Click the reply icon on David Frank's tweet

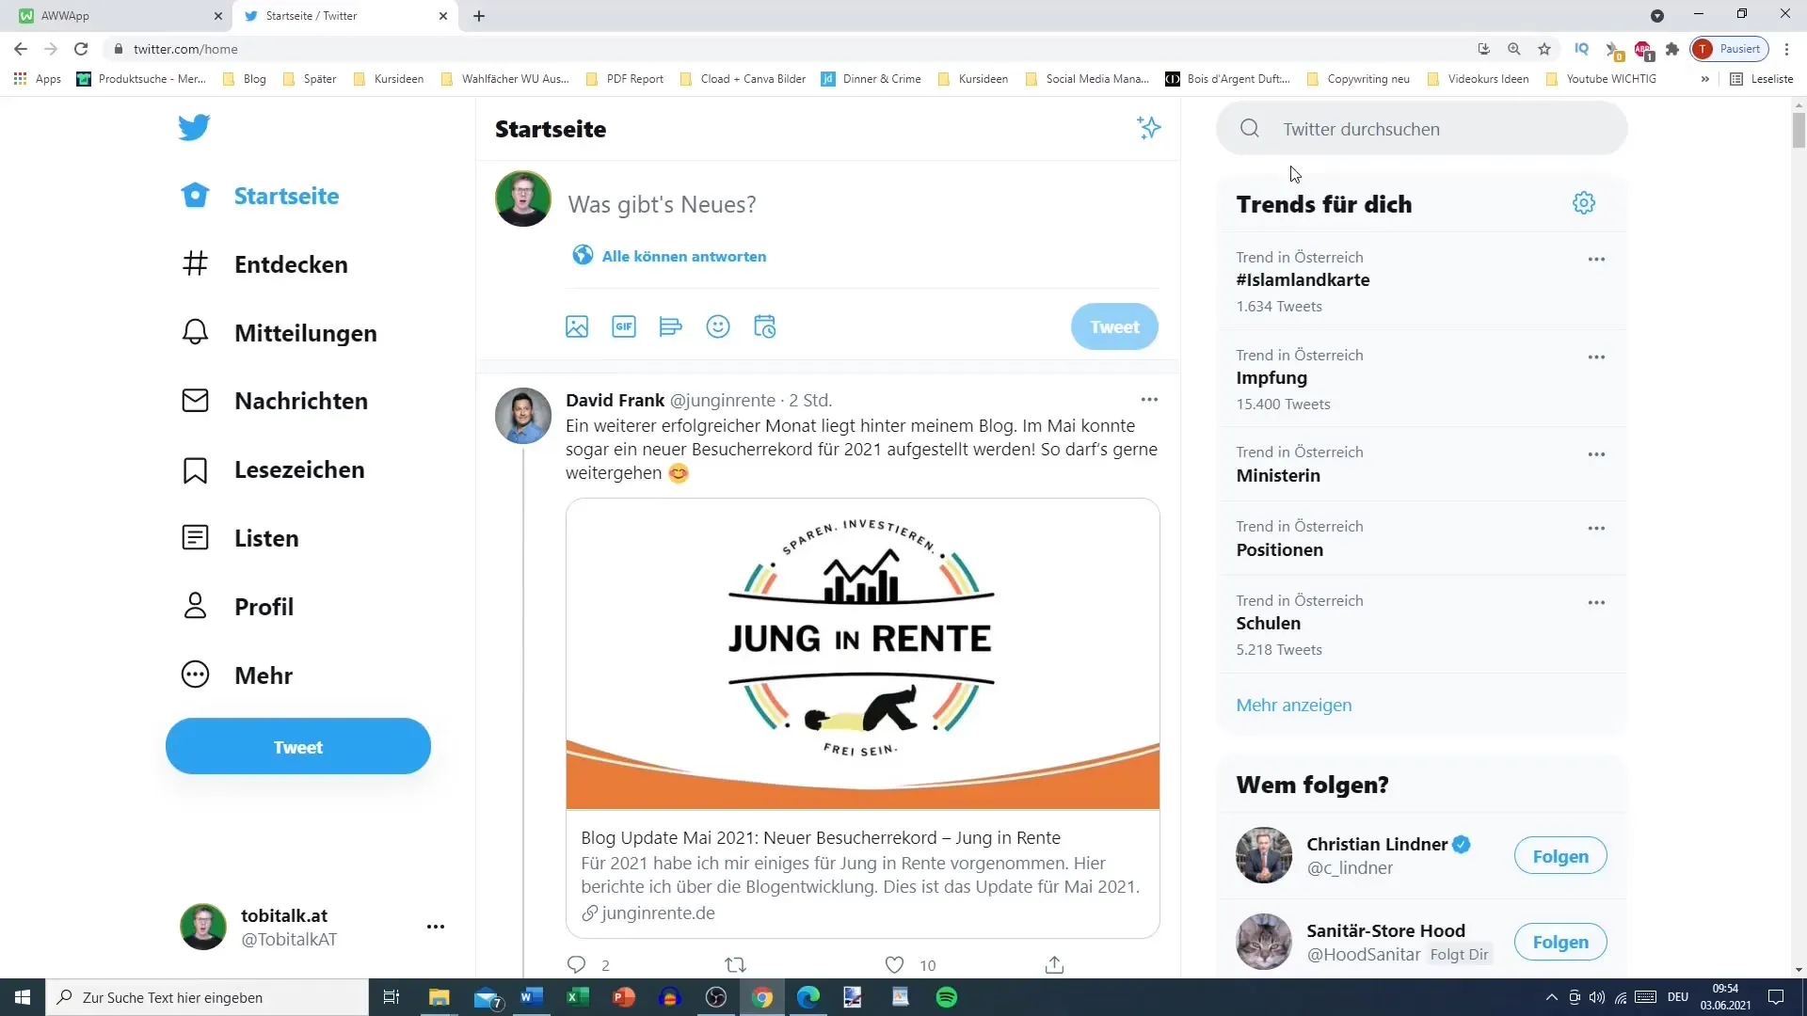point(577,965)
